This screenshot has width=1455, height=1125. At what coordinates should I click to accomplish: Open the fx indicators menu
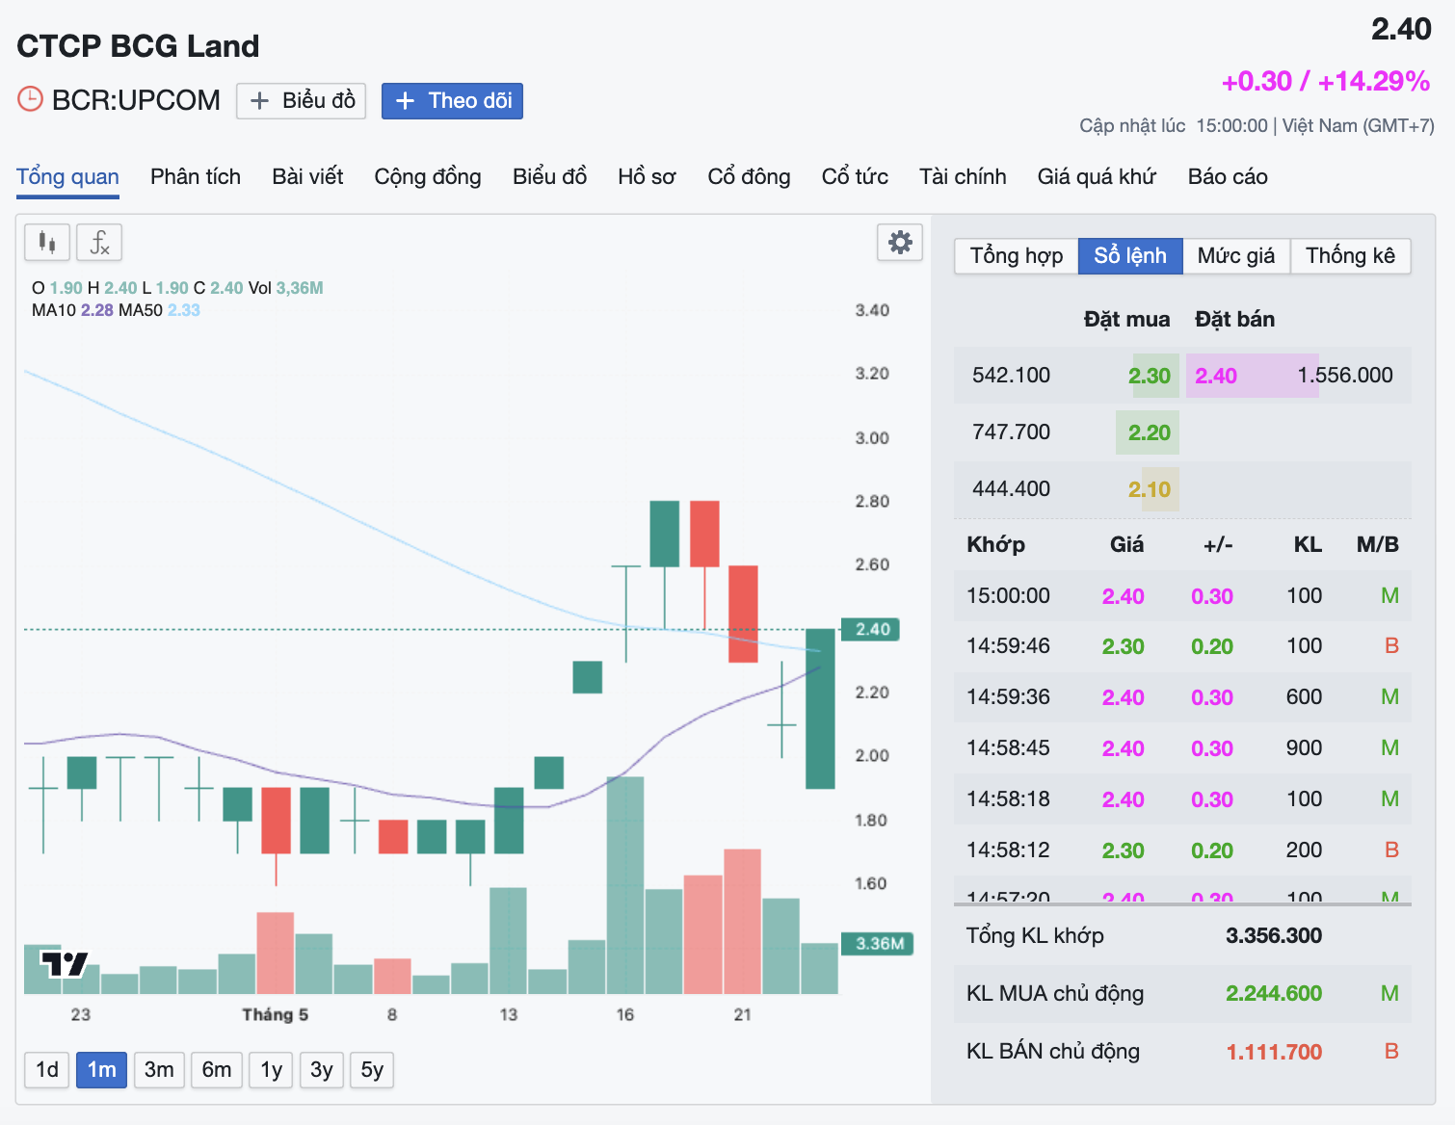coord(99,243)
